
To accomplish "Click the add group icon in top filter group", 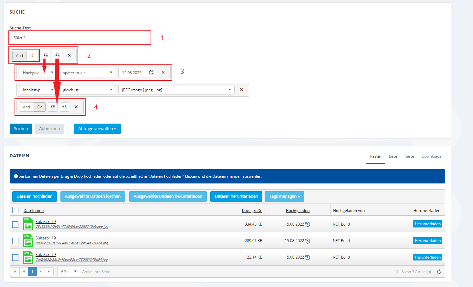I will pos(58,55).
